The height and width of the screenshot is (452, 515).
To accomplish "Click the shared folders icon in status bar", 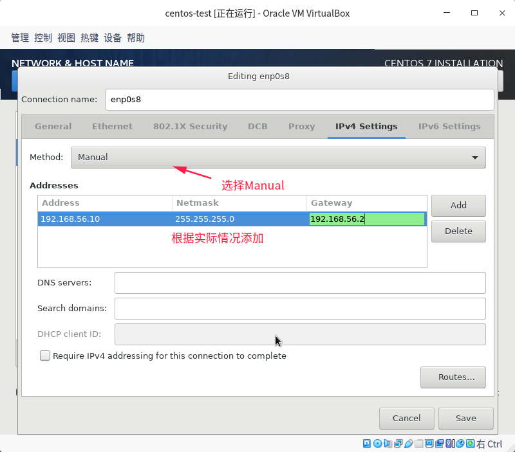I will [419, 444].
